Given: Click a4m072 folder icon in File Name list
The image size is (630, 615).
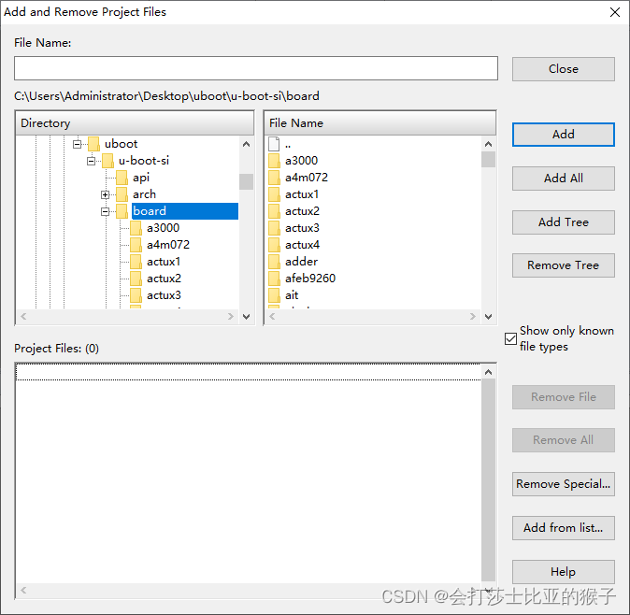Looking at the screenshot, I should 274,178.
